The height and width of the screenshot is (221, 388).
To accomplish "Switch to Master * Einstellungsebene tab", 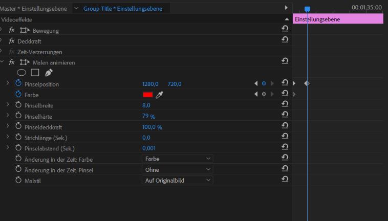I will click(x=33, y=9).
